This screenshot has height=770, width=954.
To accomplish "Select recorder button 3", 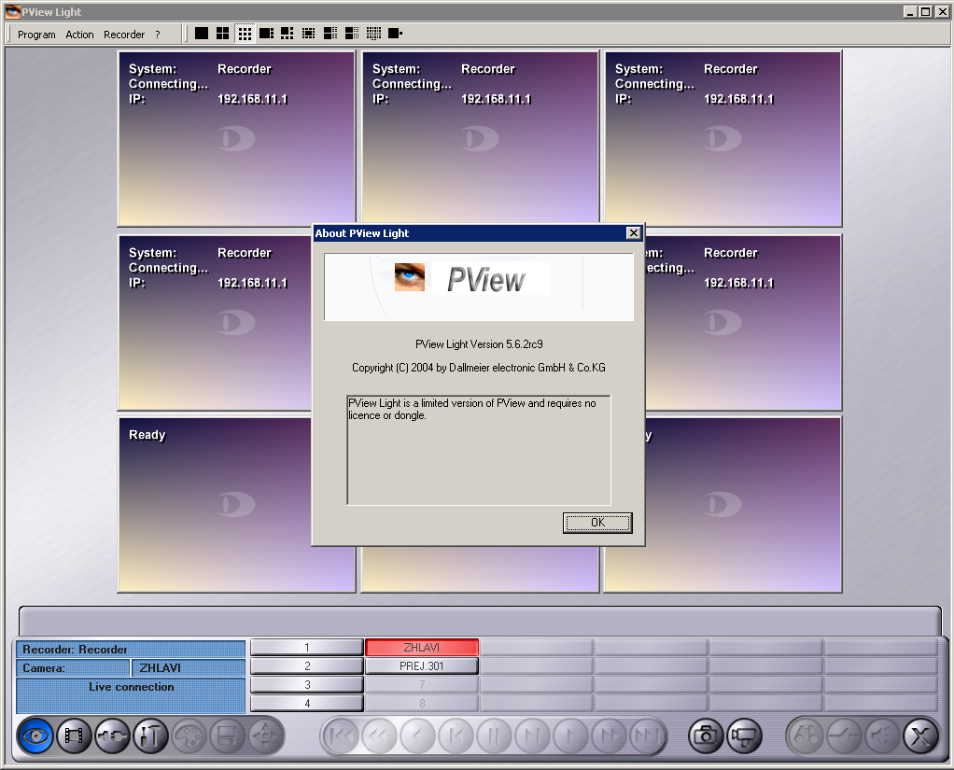I will (x=307, y=685).
